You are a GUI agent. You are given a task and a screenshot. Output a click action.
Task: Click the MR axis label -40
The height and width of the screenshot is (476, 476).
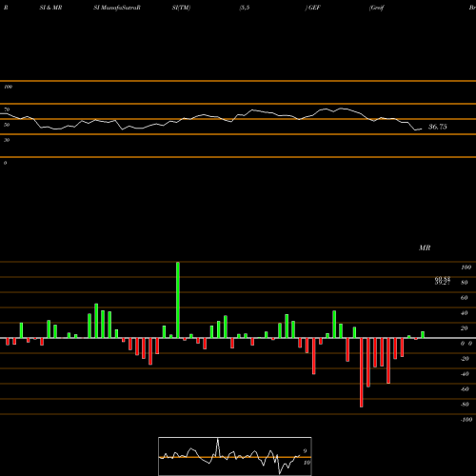[x=465, y=374]
